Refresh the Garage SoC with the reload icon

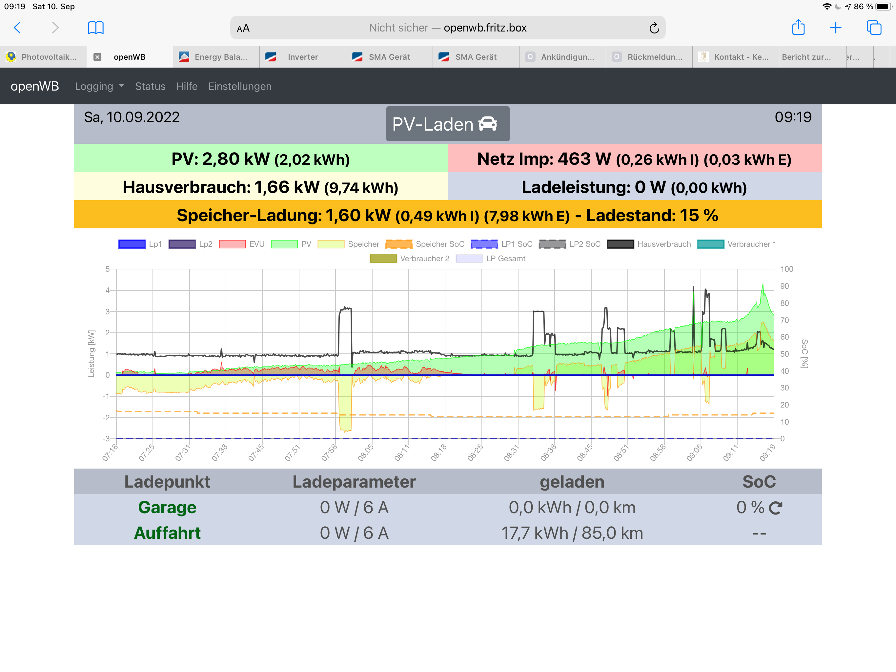click(775, 508)
